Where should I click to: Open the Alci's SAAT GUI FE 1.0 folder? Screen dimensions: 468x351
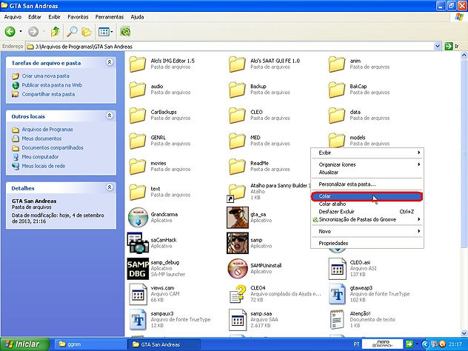237,64
